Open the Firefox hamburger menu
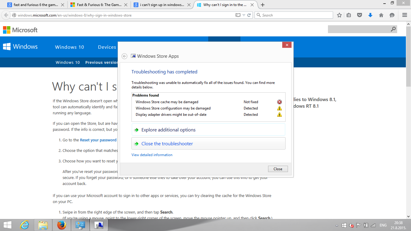 (x=405, y=15)
